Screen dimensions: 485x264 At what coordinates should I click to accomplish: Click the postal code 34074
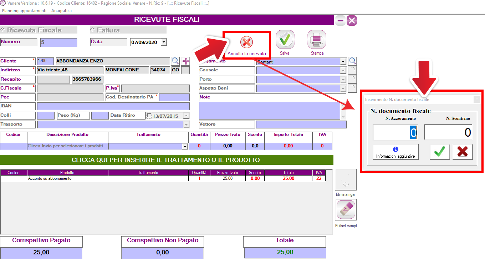[x=160, y=70]
